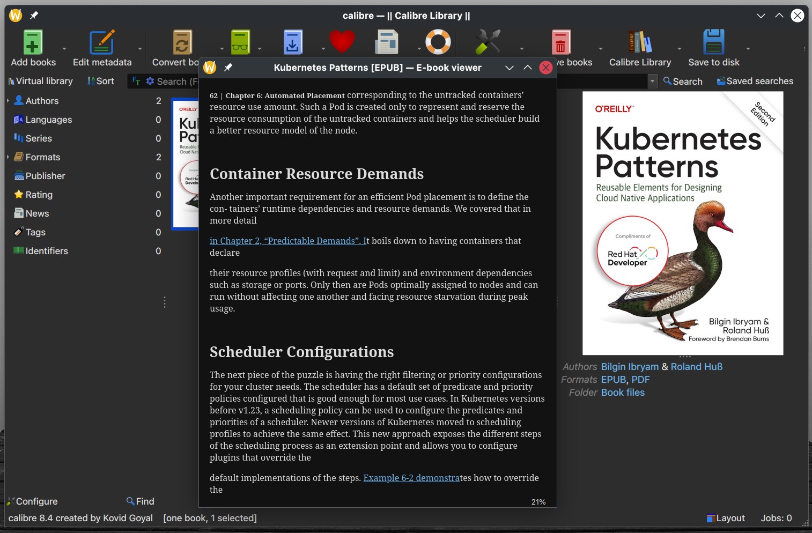The height and width of the screenshot is (533, 812).
Task: Click Find in Tag browser
Action: tap(141, 501)
